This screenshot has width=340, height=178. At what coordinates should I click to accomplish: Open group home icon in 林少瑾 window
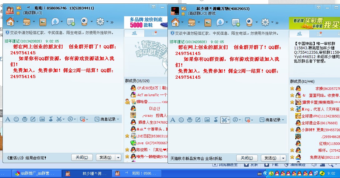(x=175, y=22)
